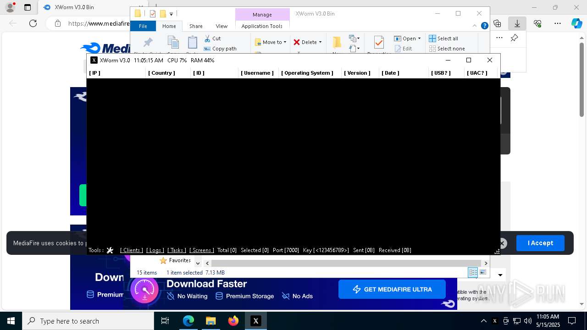Open the Clients view in XWorm
587x330 pixels.
click(132, 250)
